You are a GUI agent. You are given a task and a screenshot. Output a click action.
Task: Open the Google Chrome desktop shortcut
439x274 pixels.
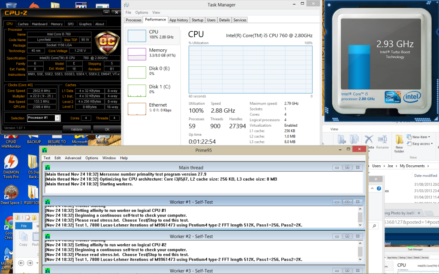coord(9,228)
